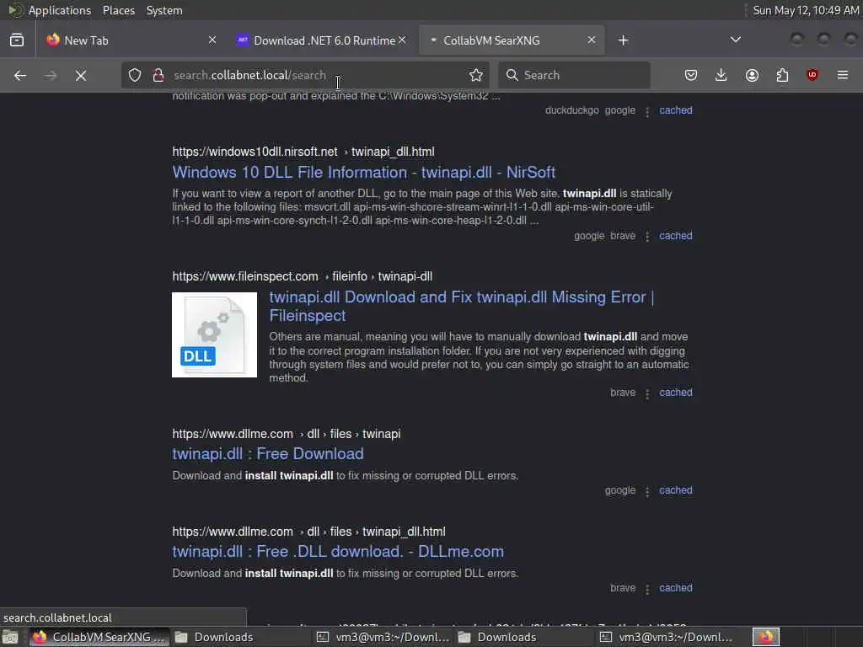Click the search.collabnet.local address bar
863x647 pixels.
click(305, 75)
